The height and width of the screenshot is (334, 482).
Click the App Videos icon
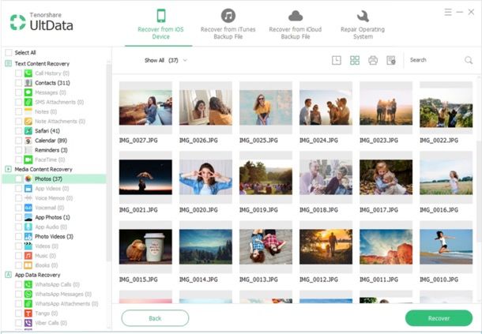[28, 189]
